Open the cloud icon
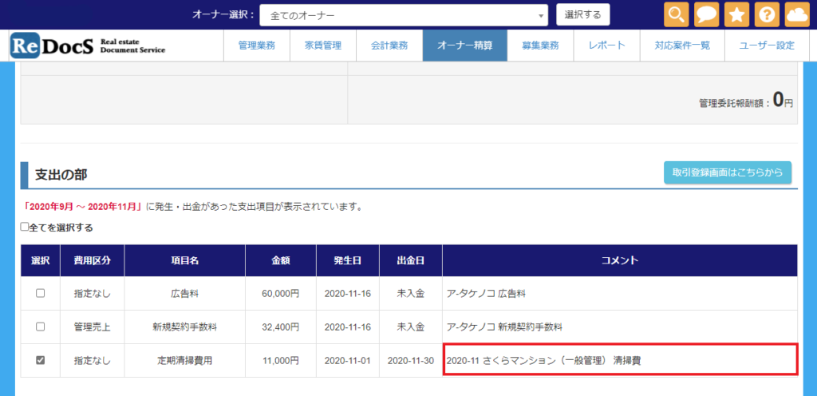 pyautogui.click(x=797, y=14)
